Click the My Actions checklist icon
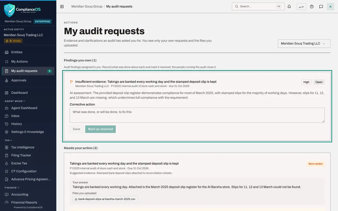The image size is (338, 211). [7, 61]
